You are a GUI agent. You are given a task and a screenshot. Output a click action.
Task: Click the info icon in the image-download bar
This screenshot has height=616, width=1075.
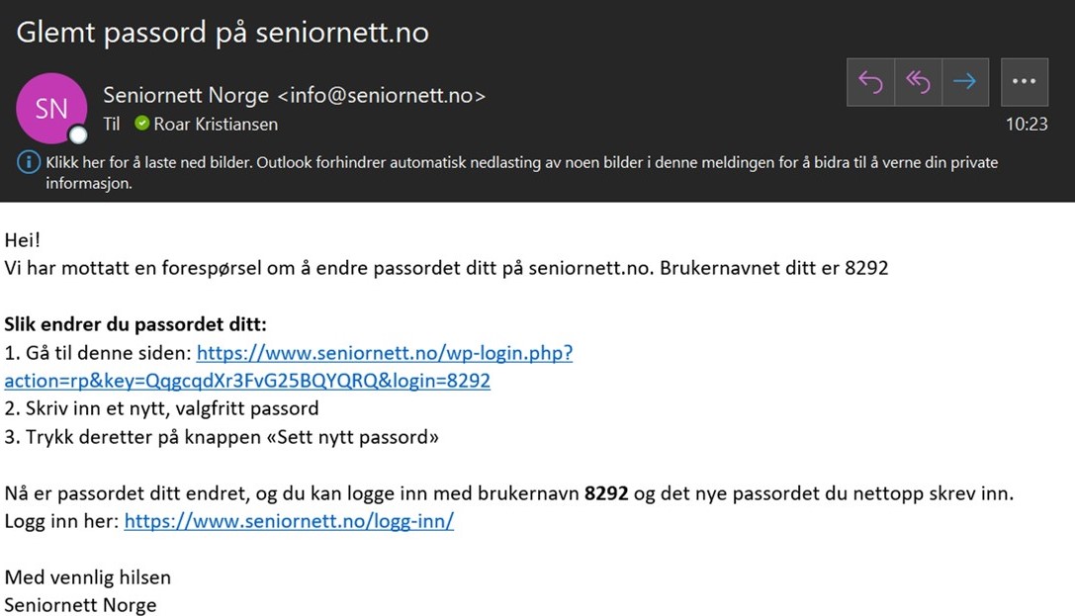click(30, 163)
